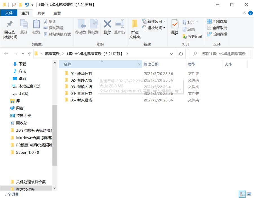Open History (历史记录)
Screen dimensions: 254x198
tap(192, 36)
